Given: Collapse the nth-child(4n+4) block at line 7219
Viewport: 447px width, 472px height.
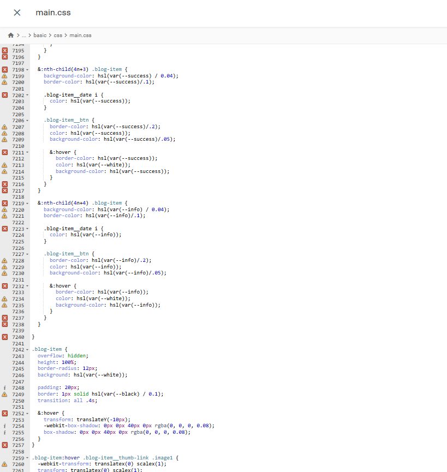Looking at the screenshot, I should point(27,204).
